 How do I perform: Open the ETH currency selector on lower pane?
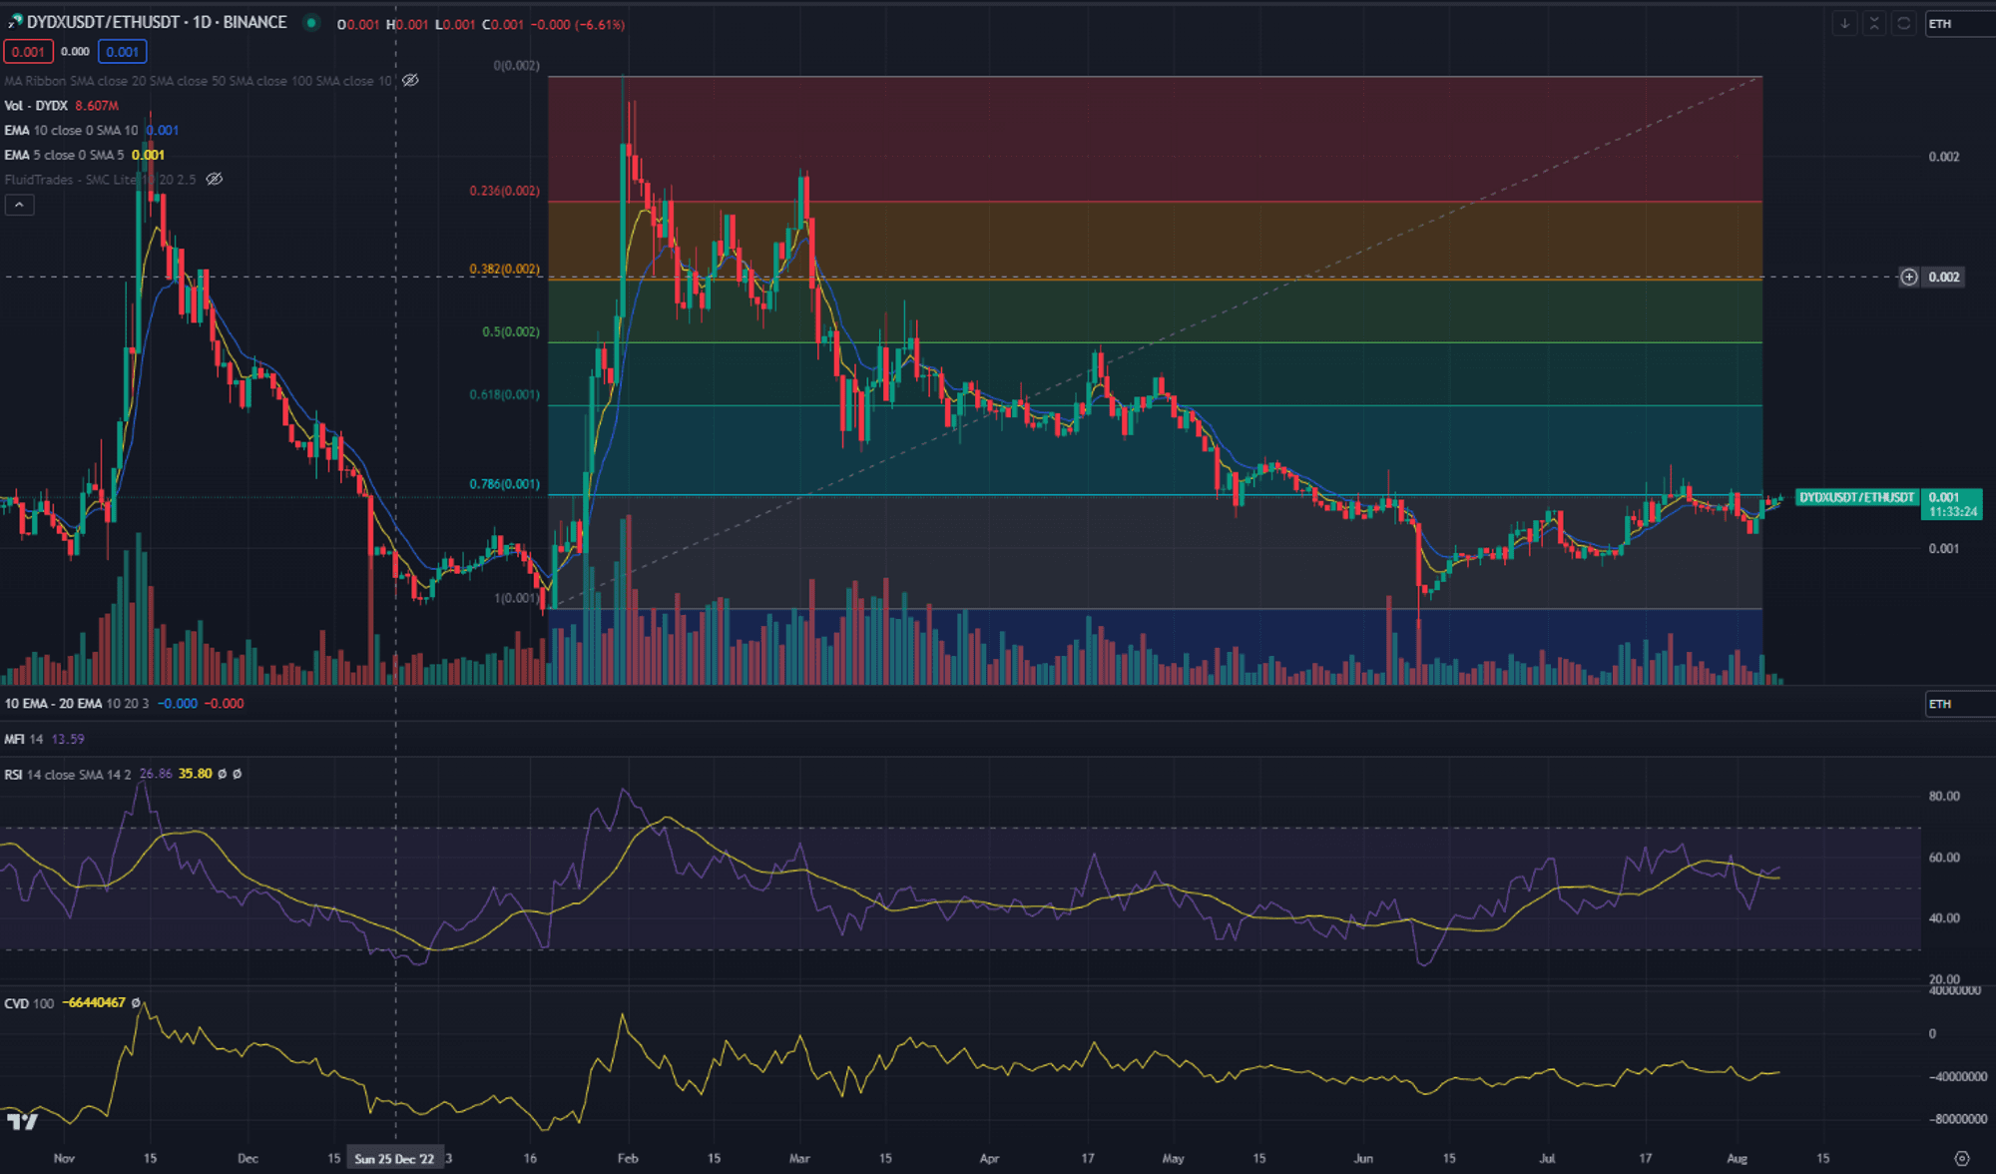tap(1958, 704)
